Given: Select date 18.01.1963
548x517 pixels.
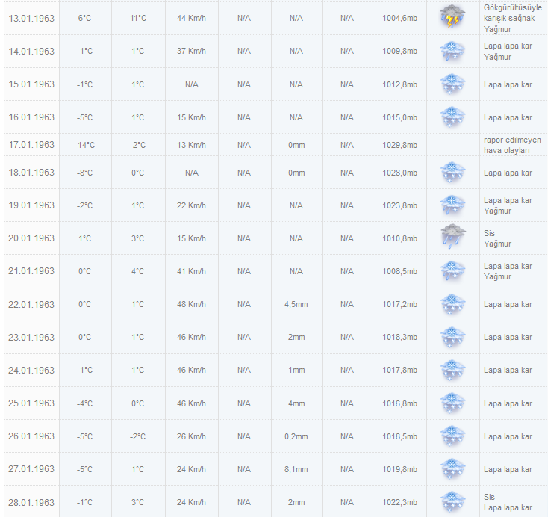Looking at the screenshot, I should click(x=31, y=173).
